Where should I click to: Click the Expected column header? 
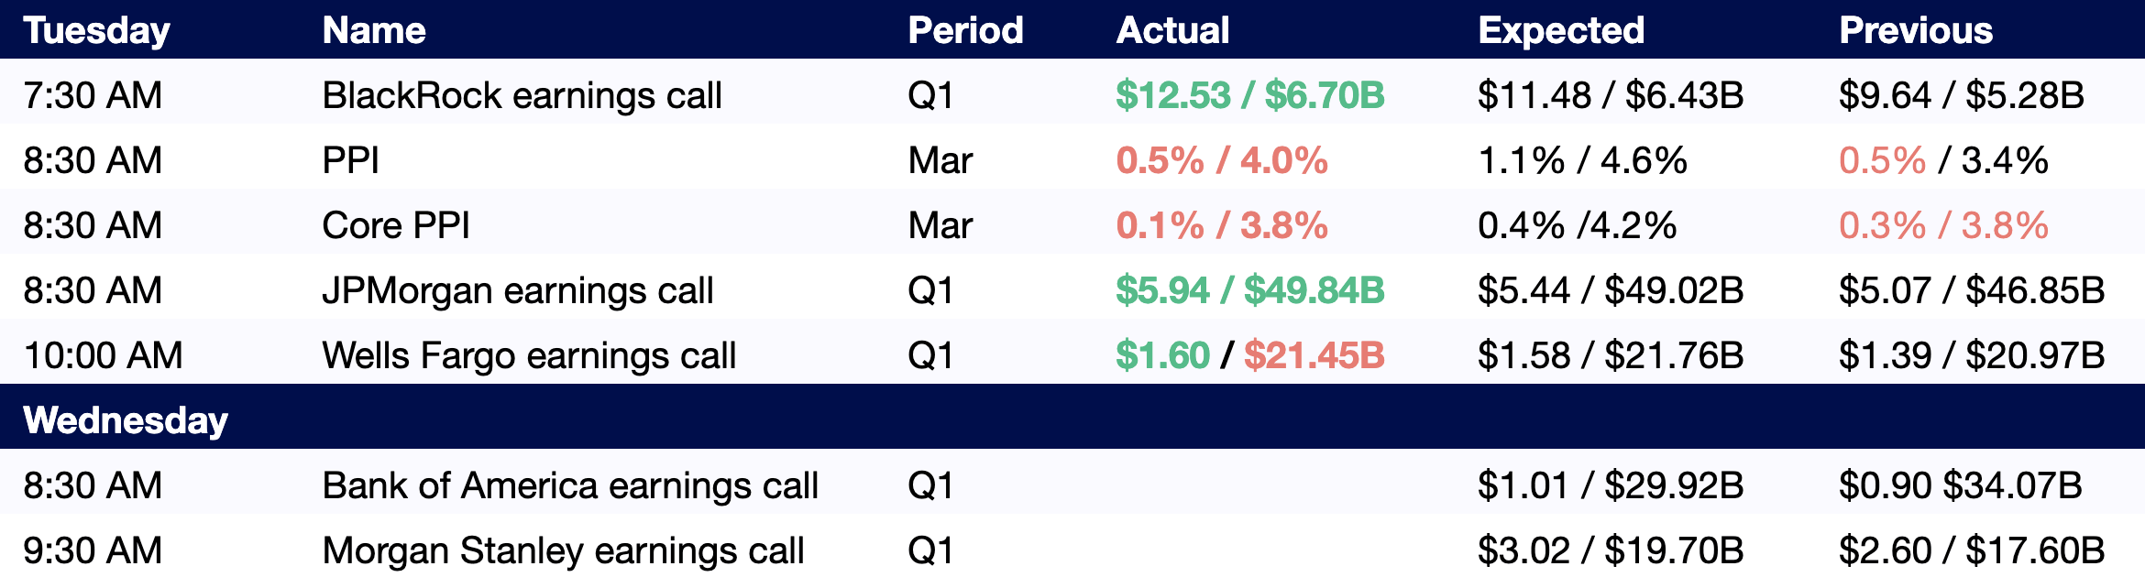[x=1561, y=30]
